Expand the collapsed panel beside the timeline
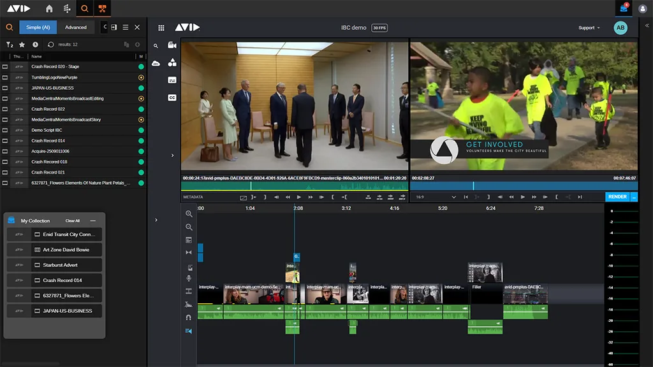 (x=156, y=220)
